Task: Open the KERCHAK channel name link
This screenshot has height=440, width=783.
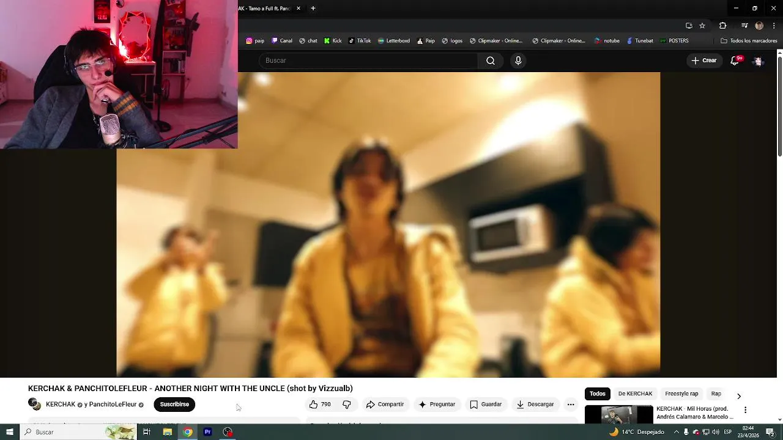Action: point(61,405)
